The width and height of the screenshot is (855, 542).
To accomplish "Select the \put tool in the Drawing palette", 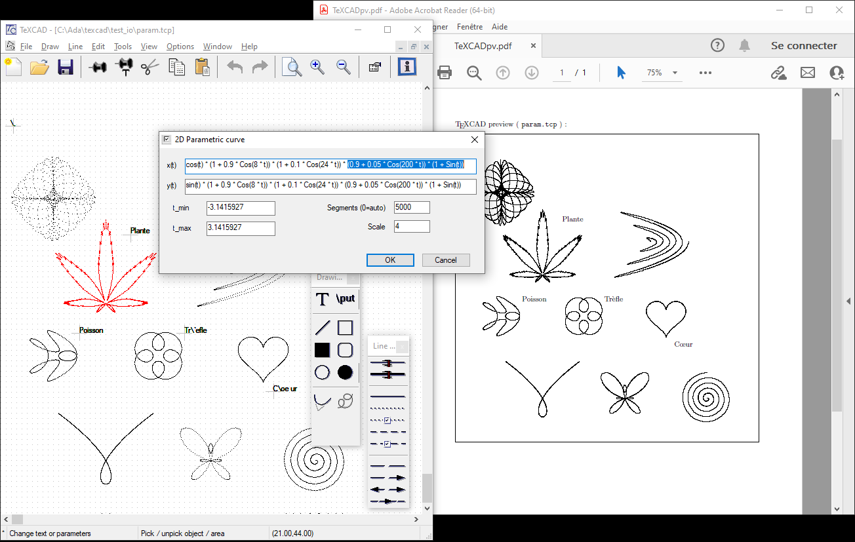I will (x=345, y=299).
